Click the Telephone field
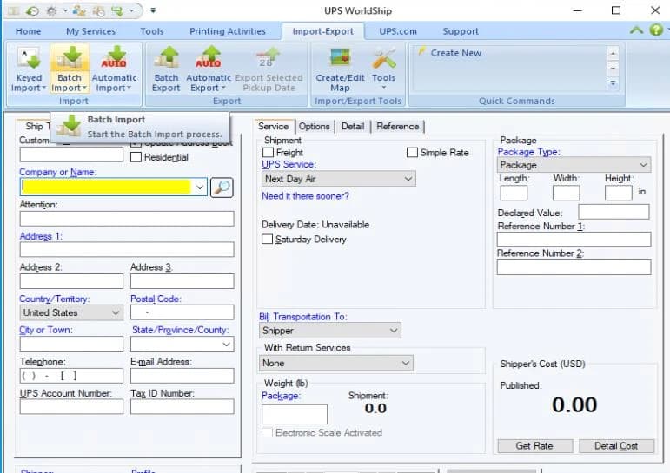This screenshot has width=670, height=473. (71, 376)
